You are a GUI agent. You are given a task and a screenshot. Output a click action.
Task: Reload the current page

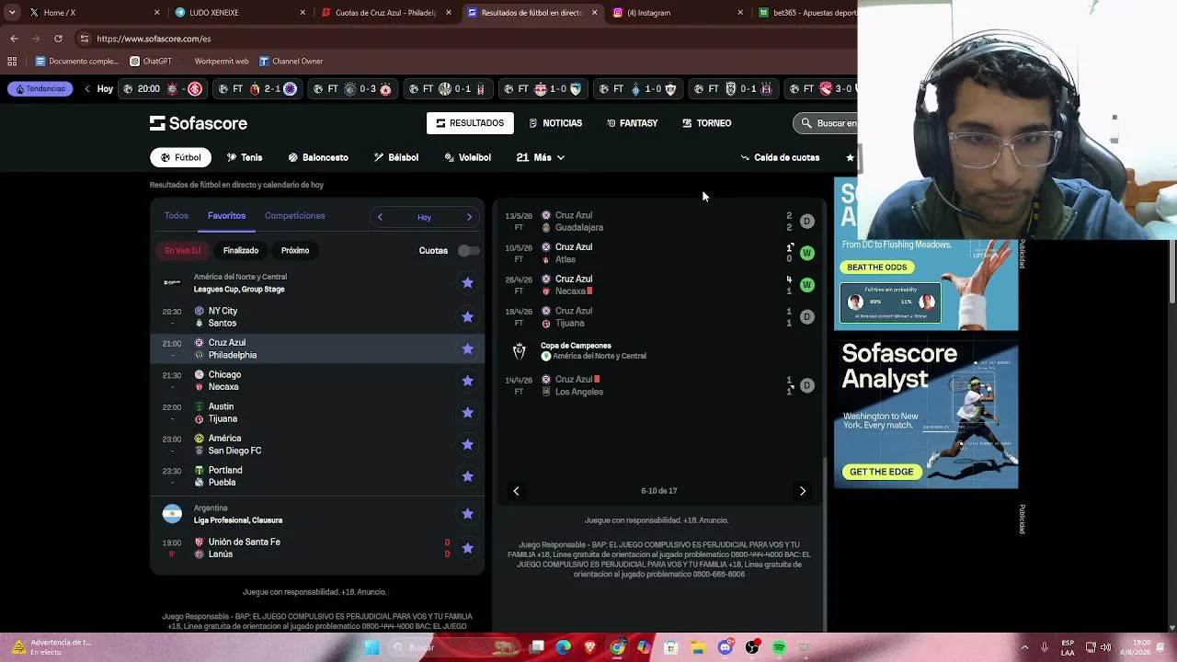point(58,39)
